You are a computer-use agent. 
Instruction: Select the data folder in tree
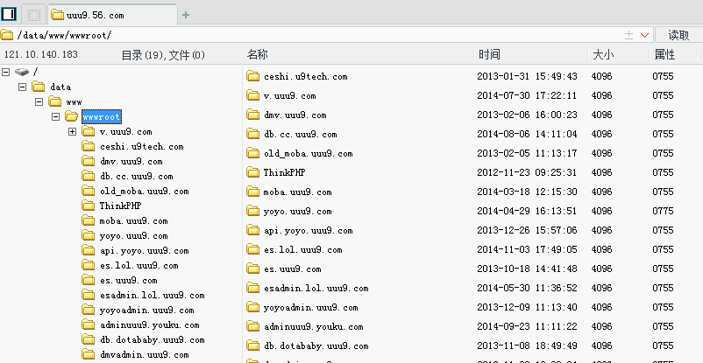(60, 87)
